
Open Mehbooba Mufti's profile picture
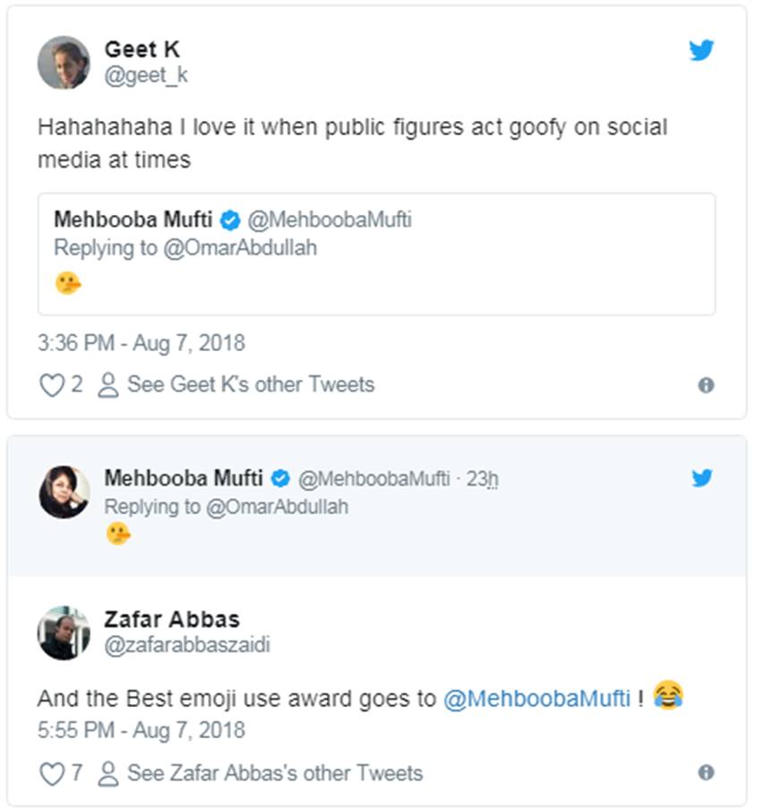(64, 492)
